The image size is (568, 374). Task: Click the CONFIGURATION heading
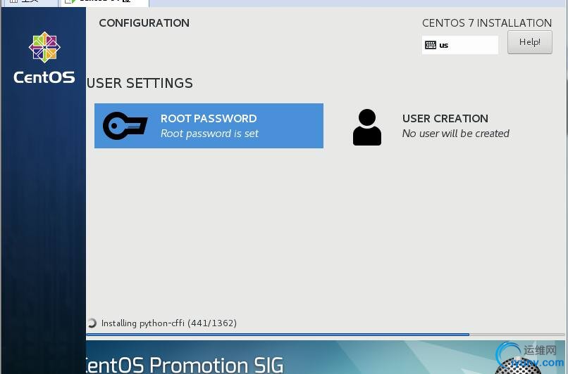coord(144,22)
